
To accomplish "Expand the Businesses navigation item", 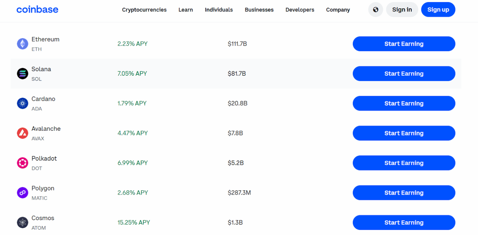I will 259,10.
